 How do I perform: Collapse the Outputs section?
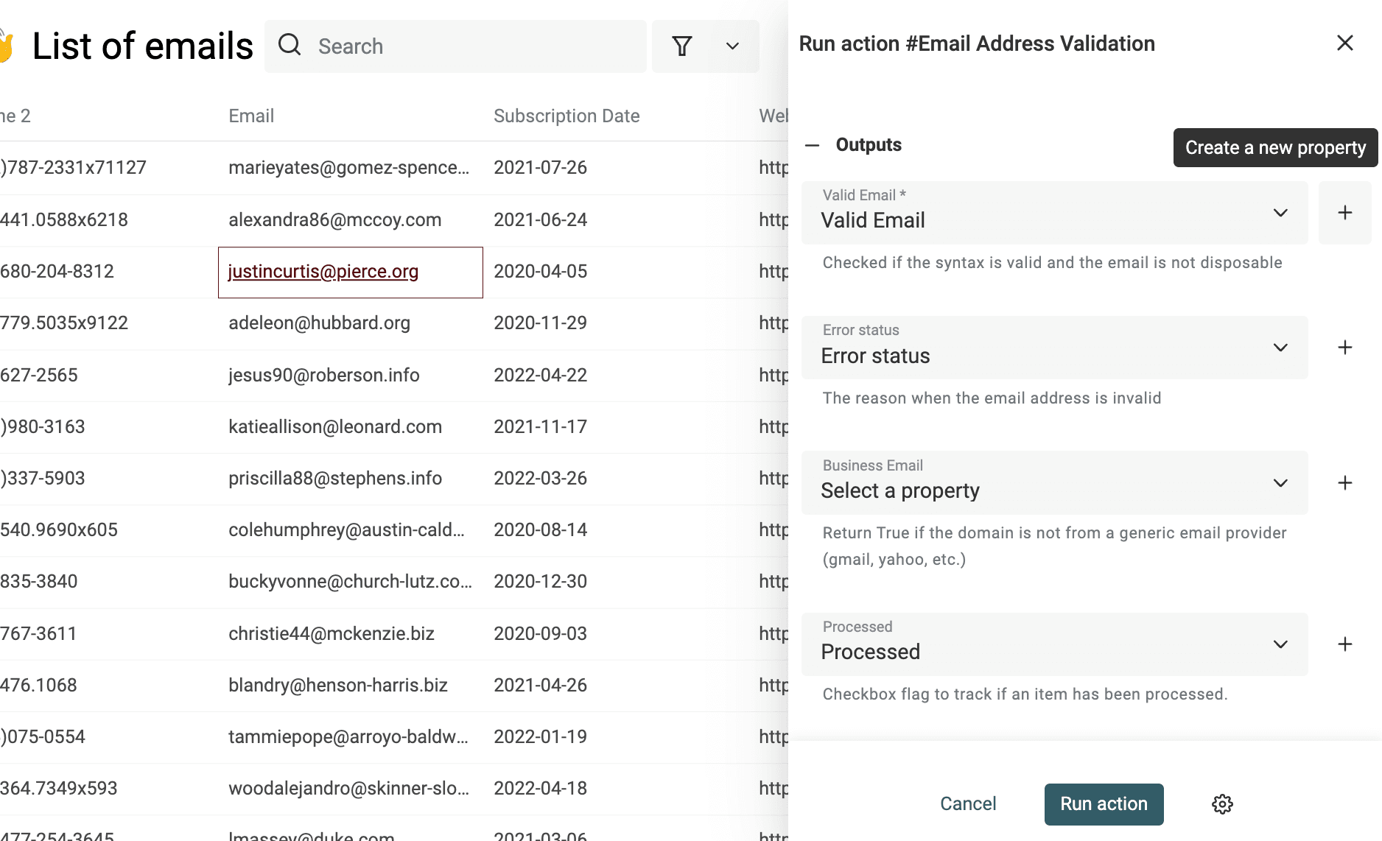[x=813, y=145]
